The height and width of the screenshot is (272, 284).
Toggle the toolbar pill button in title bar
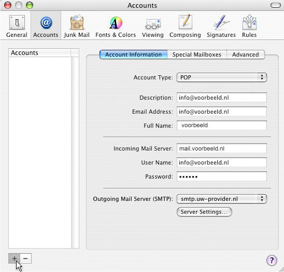coord(276,5)
